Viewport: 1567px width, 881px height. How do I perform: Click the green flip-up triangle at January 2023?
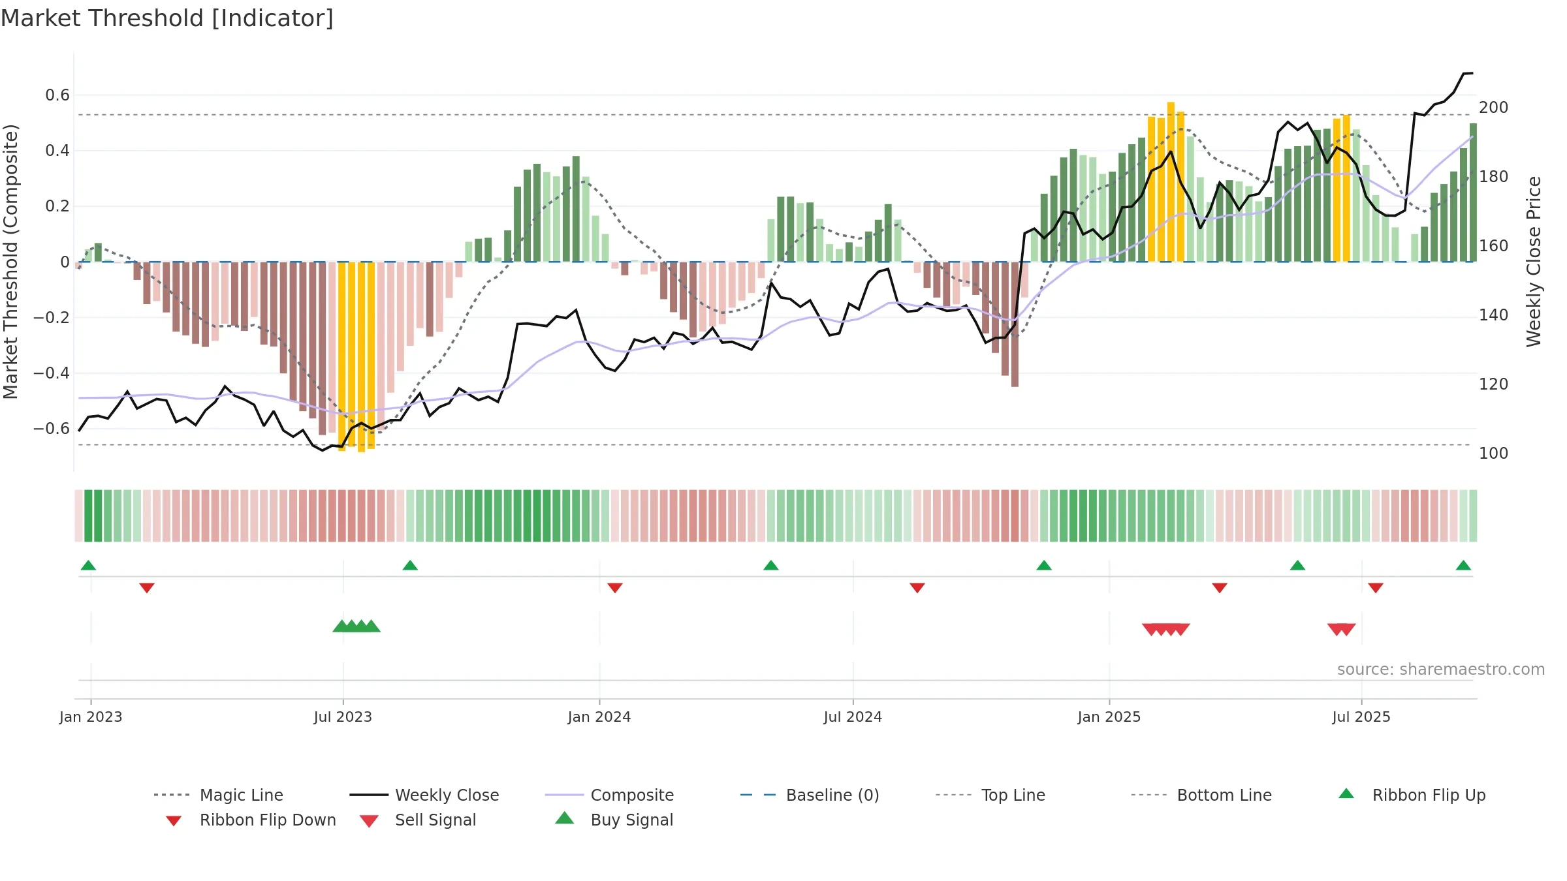coord(88,565)
